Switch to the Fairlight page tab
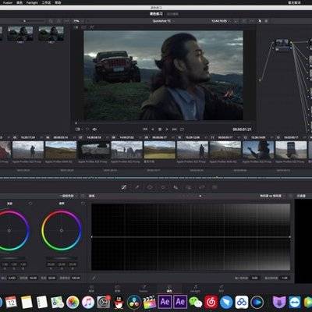 pyautogui.click(x=195, y=289)
